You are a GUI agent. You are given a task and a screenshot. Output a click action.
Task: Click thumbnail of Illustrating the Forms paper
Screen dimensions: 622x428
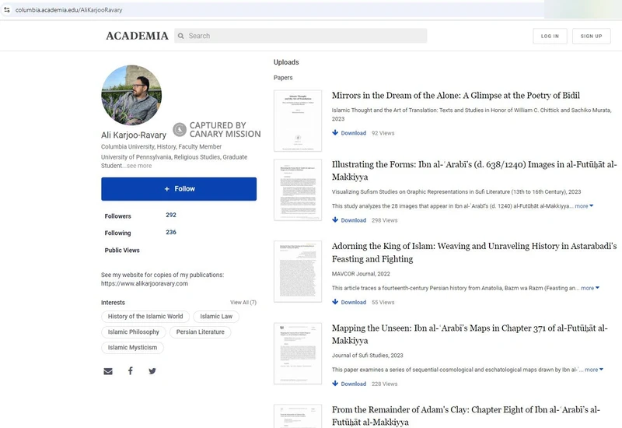point(298,190)
